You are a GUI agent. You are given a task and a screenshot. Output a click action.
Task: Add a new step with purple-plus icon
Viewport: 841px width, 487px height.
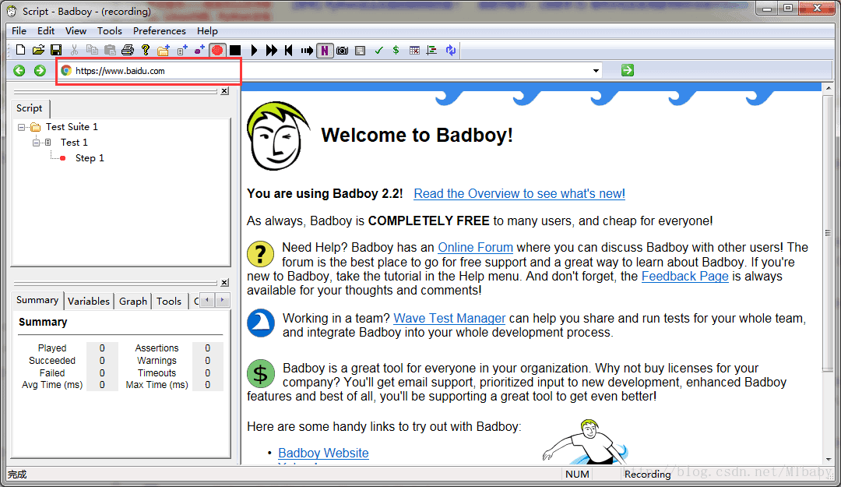coord(199,50)
